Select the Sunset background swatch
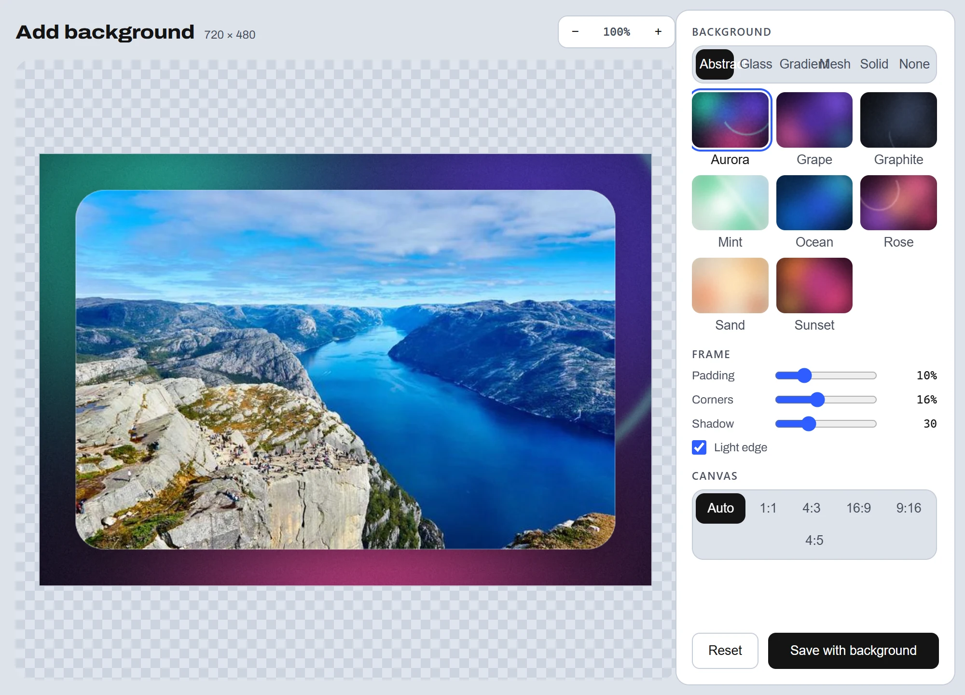This screenshot has width=965, height=695. coord(814,285)
